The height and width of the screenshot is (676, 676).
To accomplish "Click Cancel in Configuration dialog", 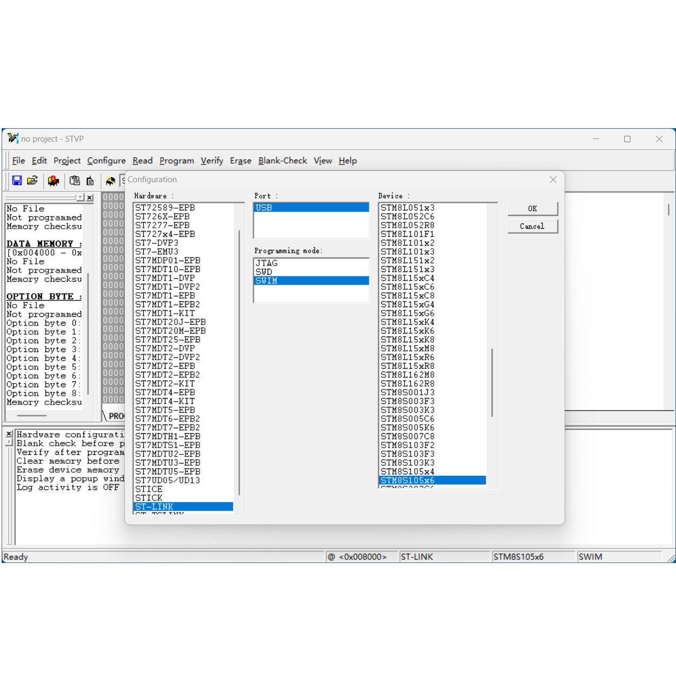I will (533, 226).
